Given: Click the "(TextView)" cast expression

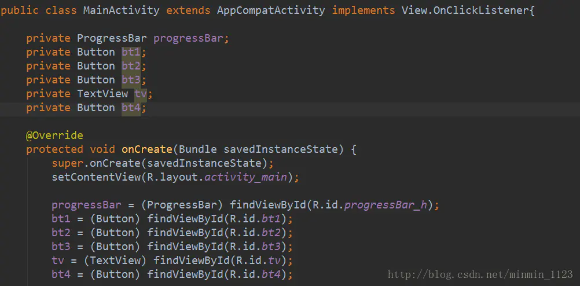Looking at the screenshot, I should click(115, 261).
